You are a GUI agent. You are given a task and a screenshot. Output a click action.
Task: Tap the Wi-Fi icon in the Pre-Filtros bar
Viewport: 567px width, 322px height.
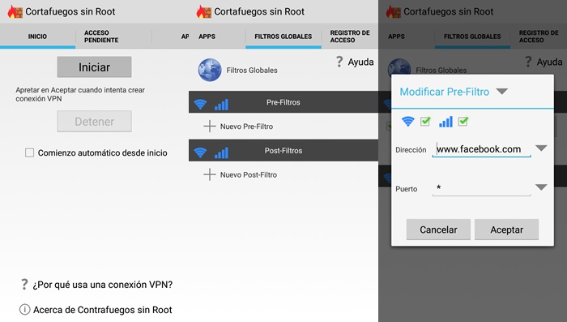(x=200, y=104)
